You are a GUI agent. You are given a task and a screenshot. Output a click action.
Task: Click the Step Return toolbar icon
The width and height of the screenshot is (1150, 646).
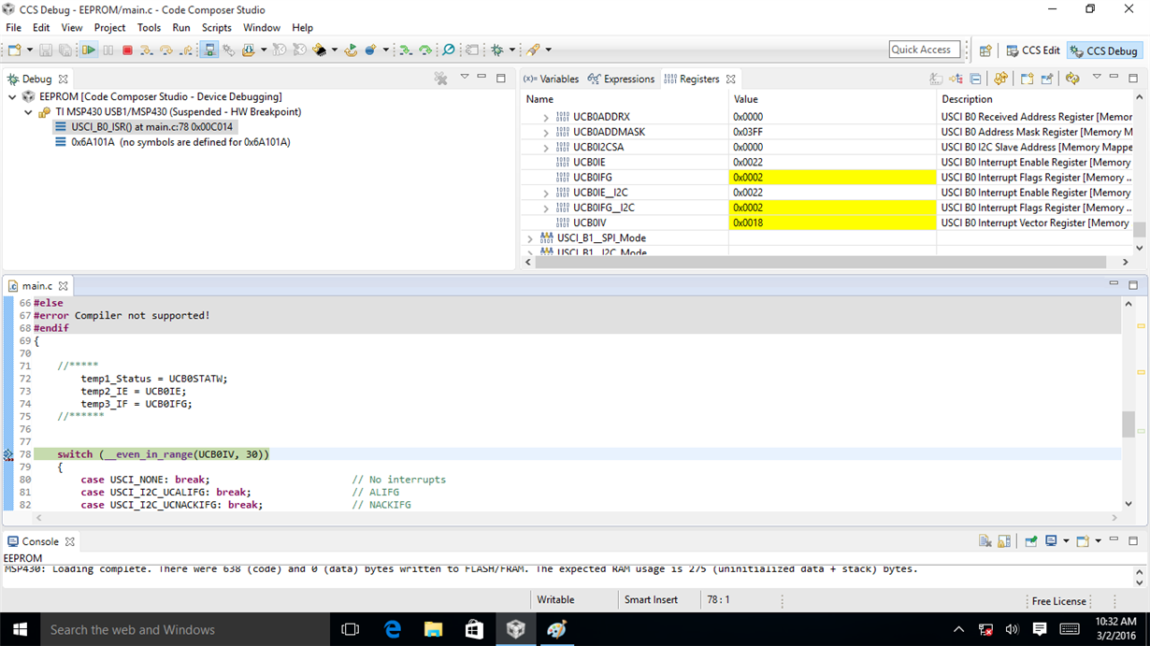tap(186, 50)
